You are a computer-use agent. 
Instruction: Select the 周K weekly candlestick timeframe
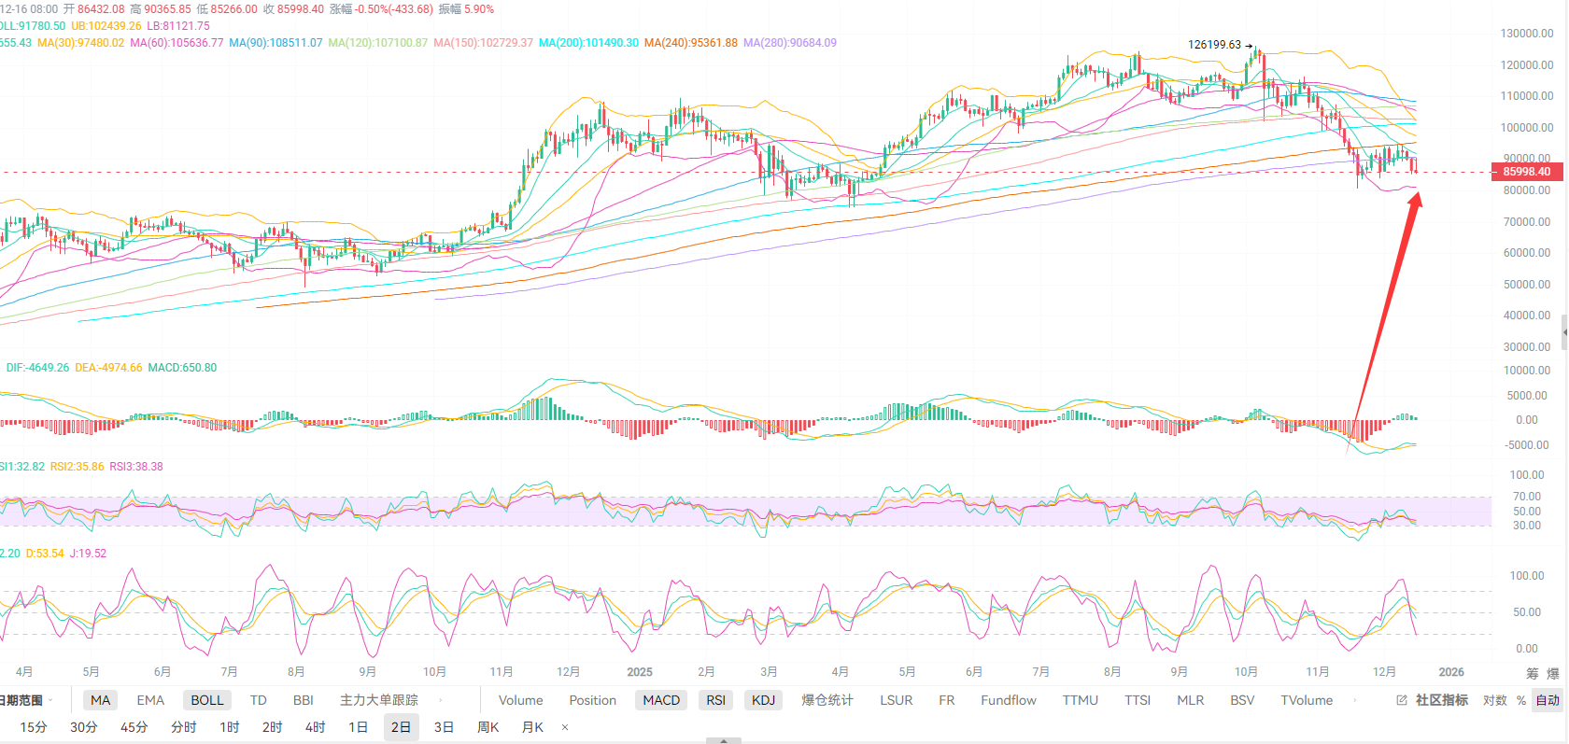tap(488, 727)
